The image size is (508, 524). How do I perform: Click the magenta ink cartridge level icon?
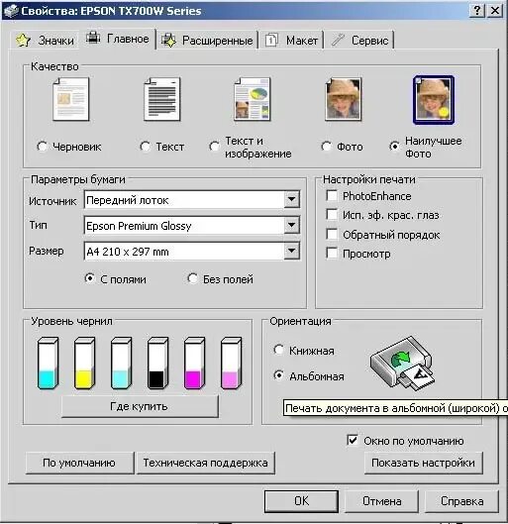tap(195, 363)
